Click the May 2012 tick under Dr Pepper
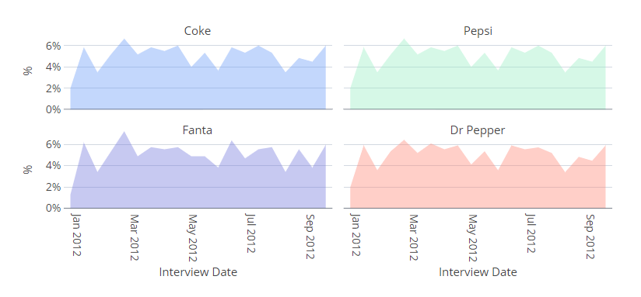Image resolution: width=641 pixels, height=297 pixels. click(x=473, y=238)
